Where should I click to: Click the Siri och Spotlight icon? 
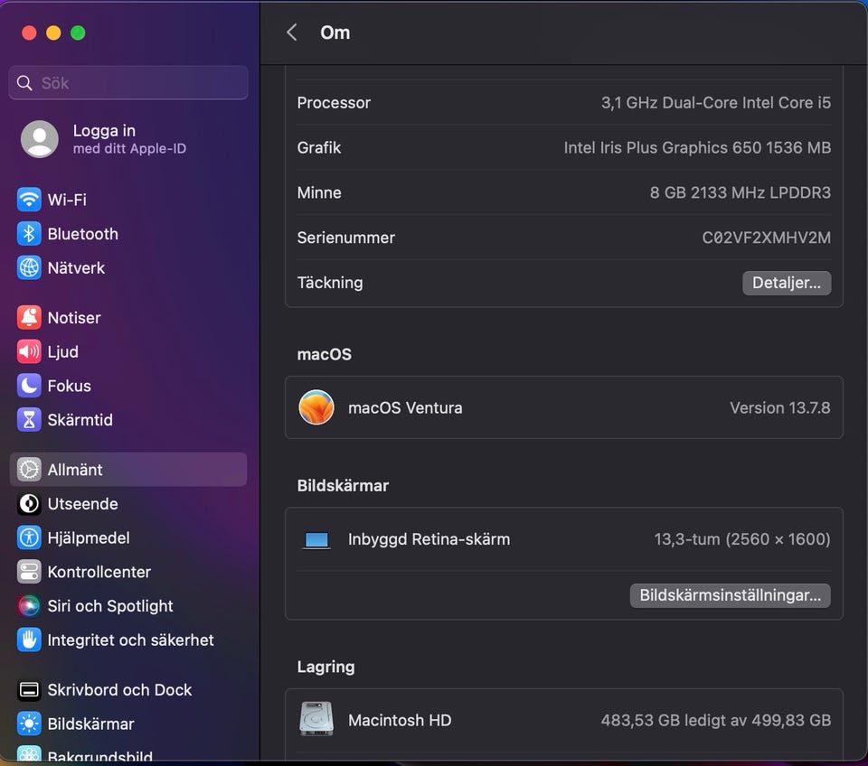[29, 606]
